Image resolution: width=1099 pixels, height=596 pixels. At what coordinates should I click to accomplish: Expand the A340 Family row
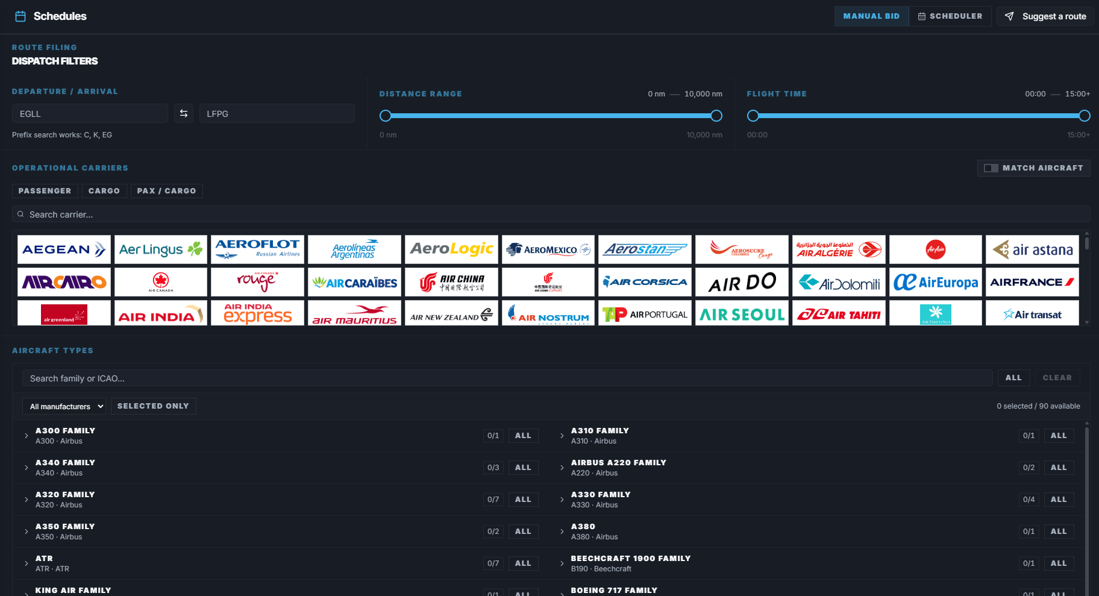tap(27, 468)
